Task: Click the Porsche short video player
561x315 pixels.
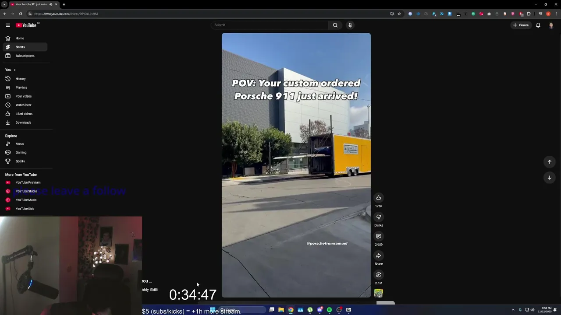Action: click(296, 165)
